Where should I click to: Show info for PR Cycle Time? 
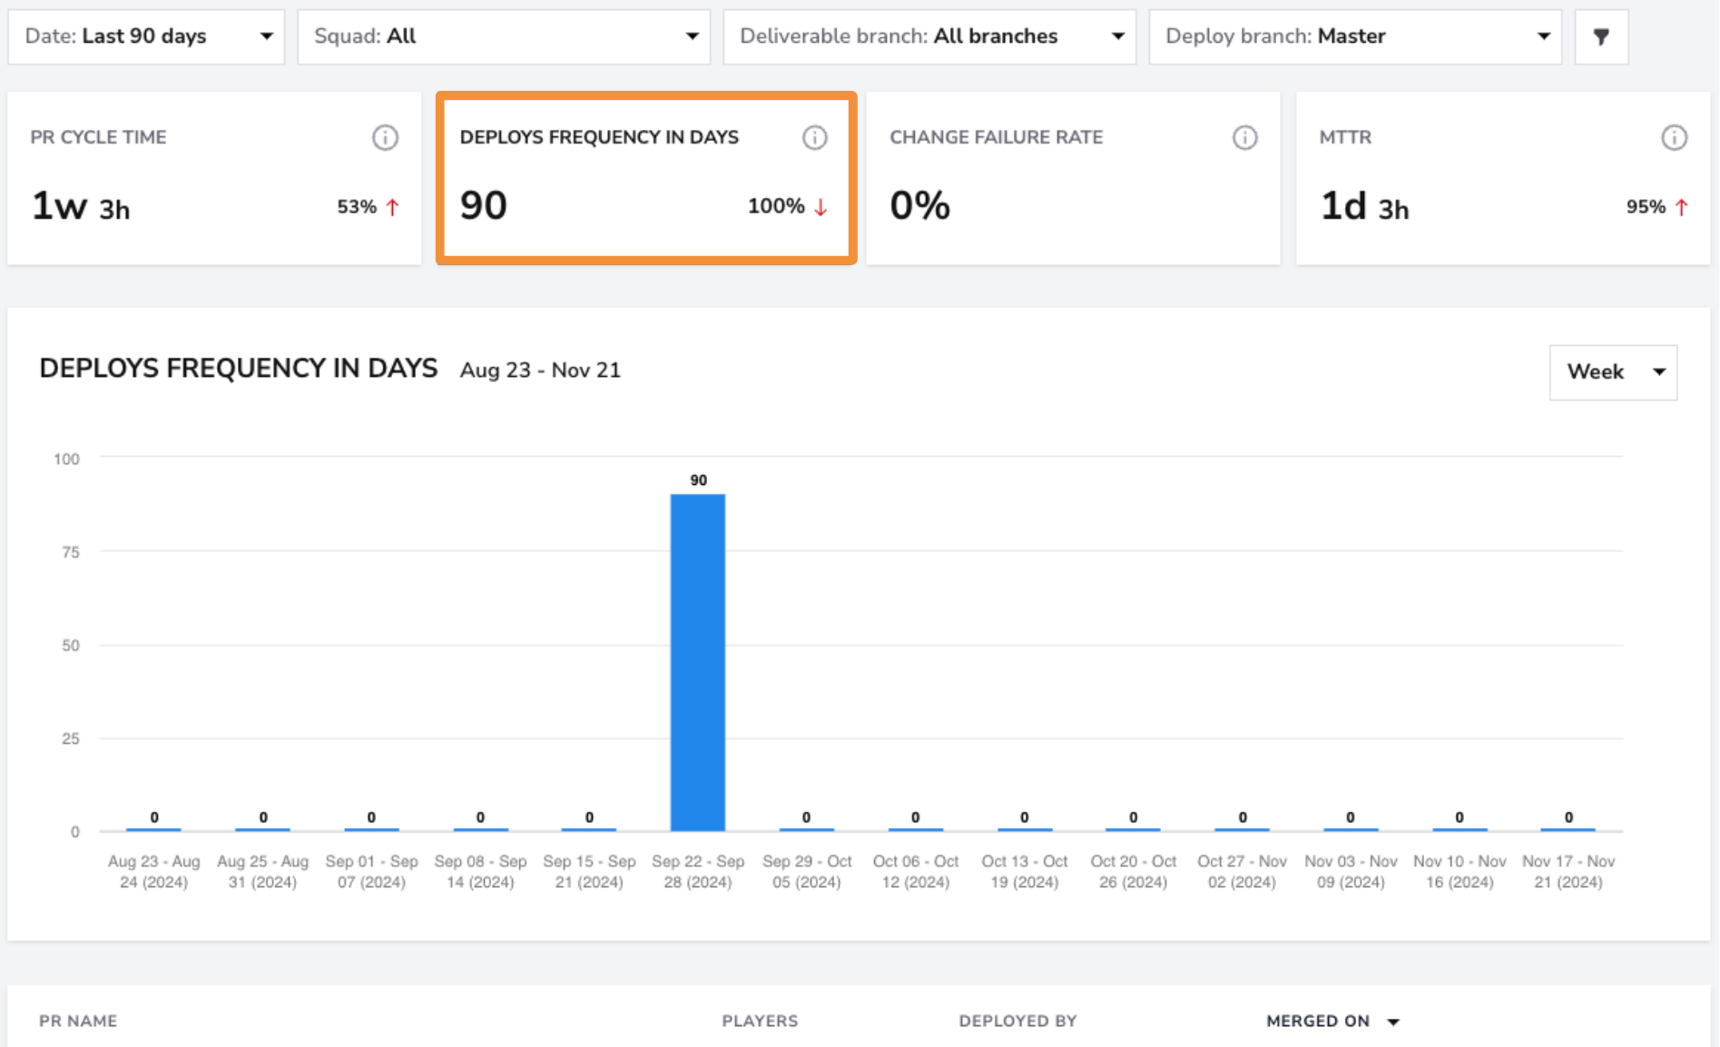tap(385, 137)
